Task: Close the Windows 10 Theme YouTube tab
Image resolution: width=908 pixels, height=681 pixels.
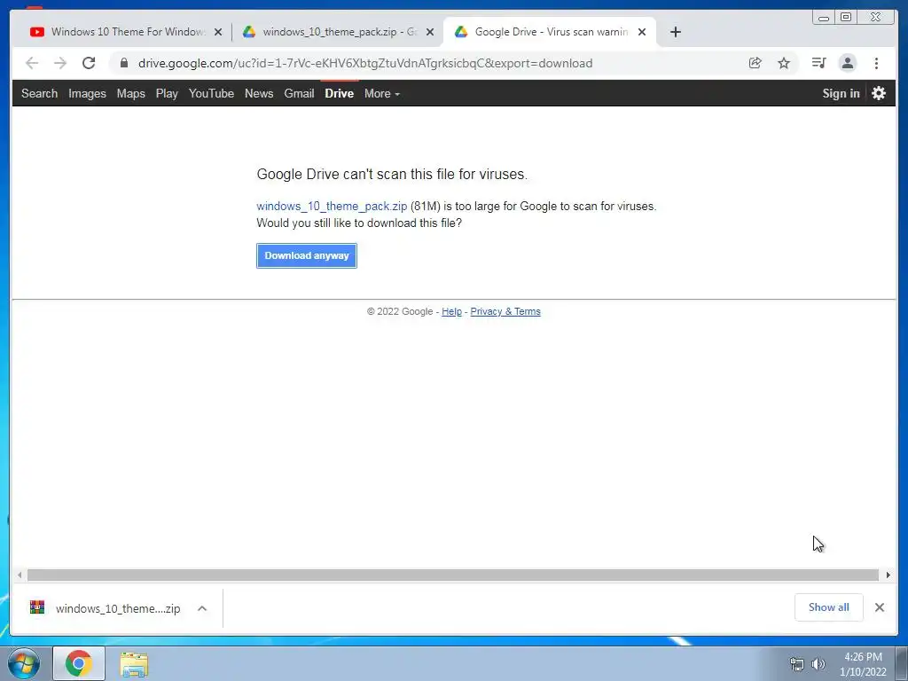Action: 218,32
